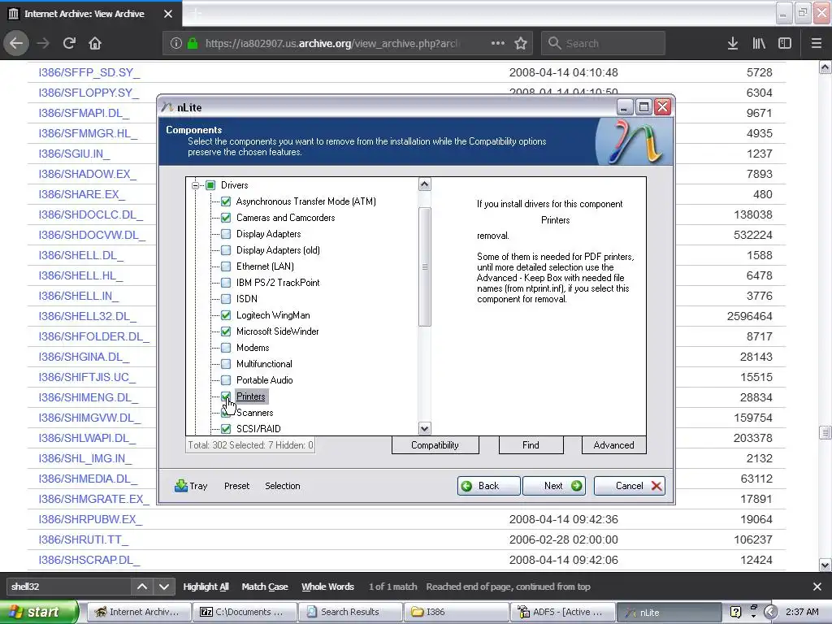
Task: Click the browser Search box
Action: point(603,43)
